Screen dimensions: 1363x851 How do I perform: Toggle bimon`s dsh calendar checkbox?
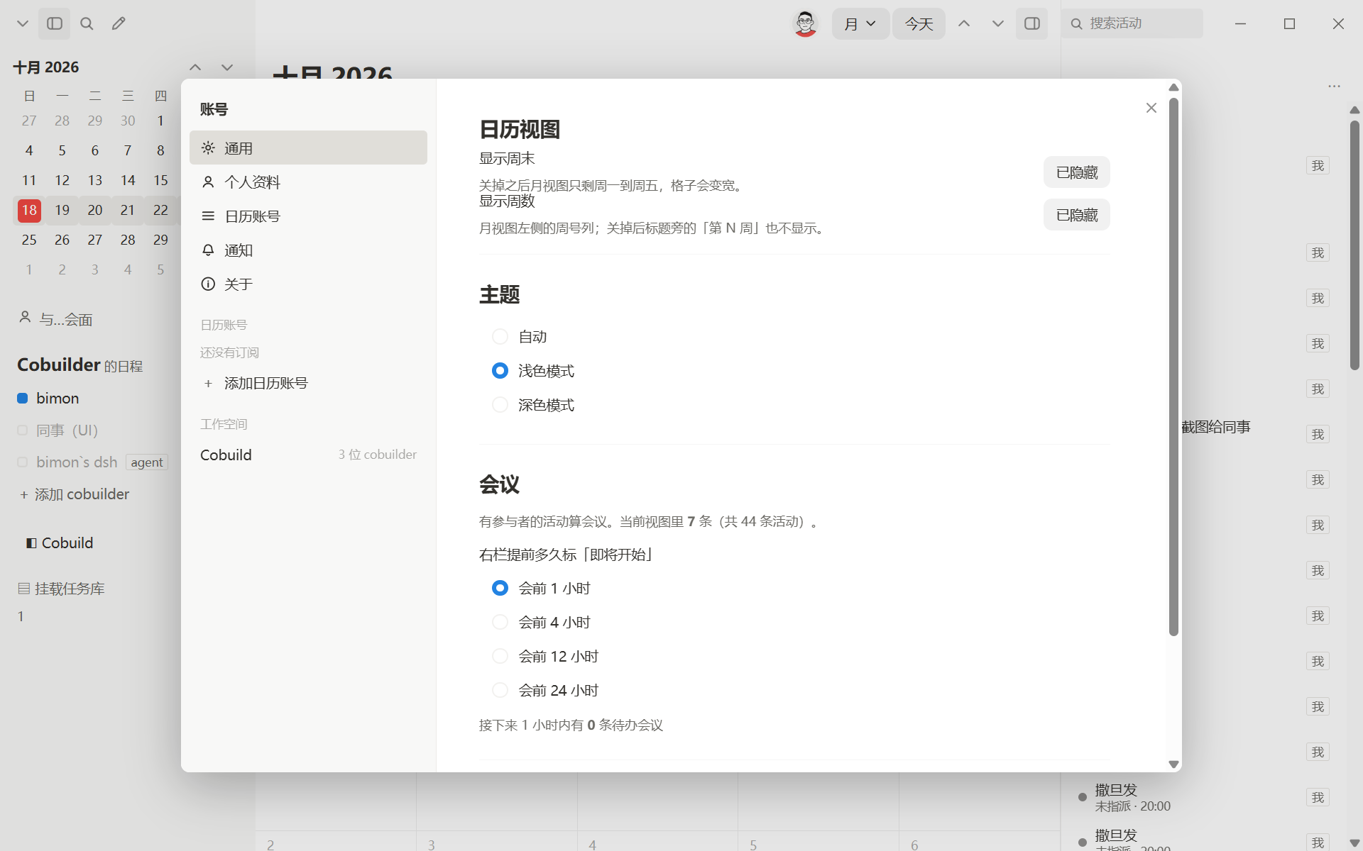(x=22, y=462)
